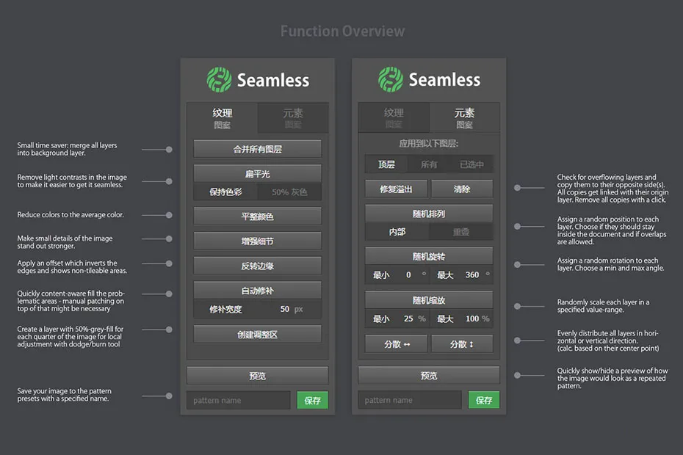The image size is (683, 455).
Task: Click the green Seamless logo in the 元素 panel
Action: pos(391,79)
